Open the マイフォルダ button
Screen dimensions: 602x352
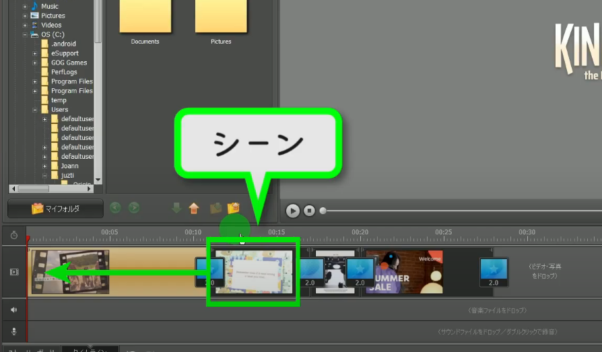[55, 209]
